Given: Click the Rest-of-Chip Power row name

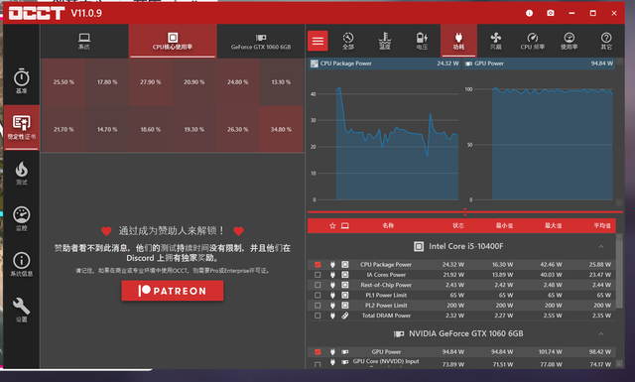Looking at the screenshot, I should pos(386,285).
